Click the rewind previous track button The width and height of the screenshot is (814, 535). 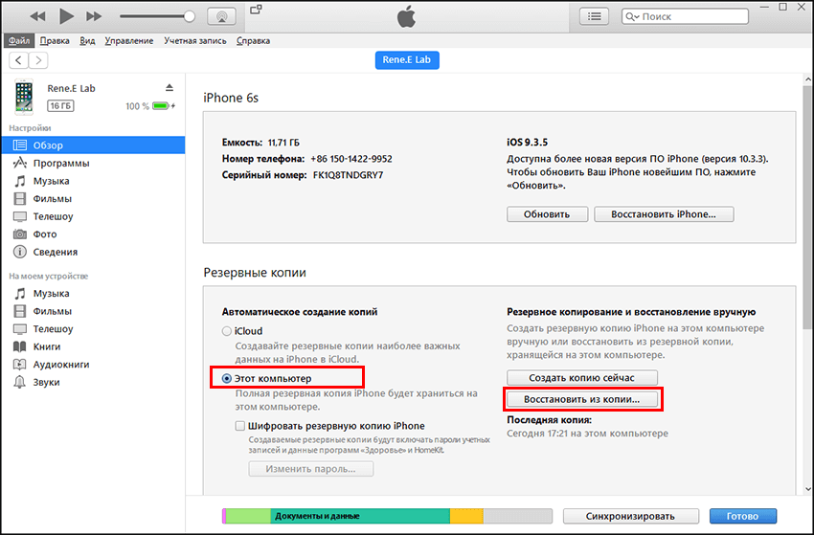(x=37, y=16)
